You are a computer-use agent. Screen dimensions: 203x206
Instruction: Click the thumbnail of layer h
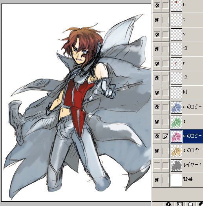176,6
